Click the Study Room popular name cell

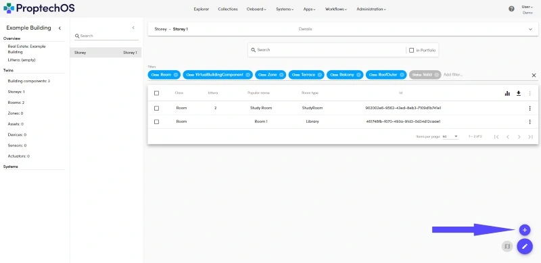[x=261, y=108]
